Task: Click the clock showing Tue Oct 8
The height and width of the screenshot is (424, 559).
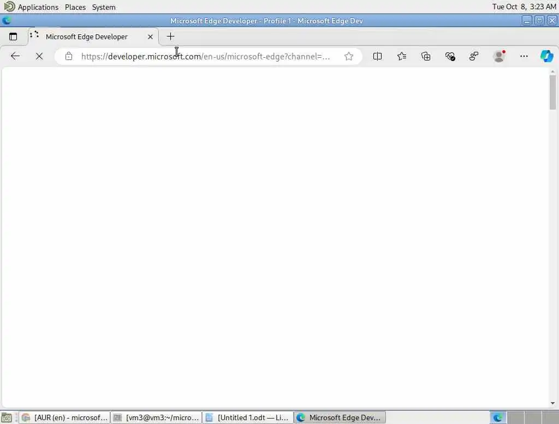Action: pyautogui.click(x=524, y=7)
